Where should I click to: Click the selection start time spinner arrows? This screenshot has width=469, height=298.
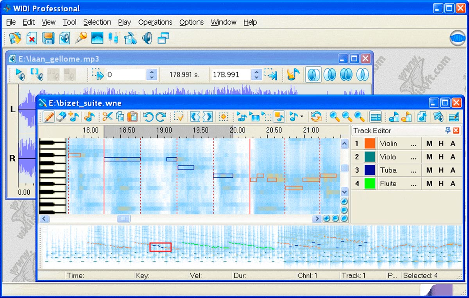pos(152,74)
